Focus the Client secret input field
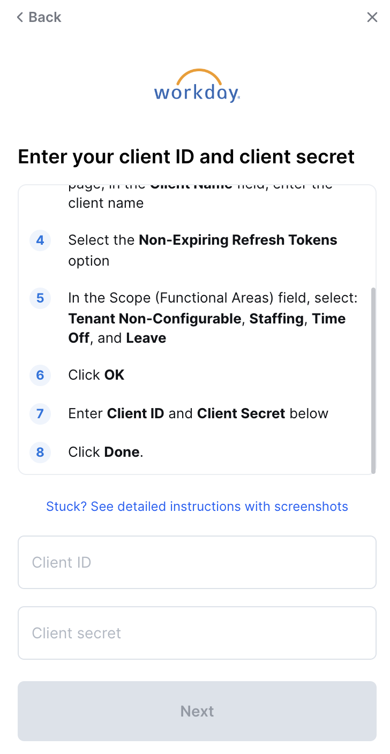The width and height of the screenshot is (390, 754). (197, 633)
